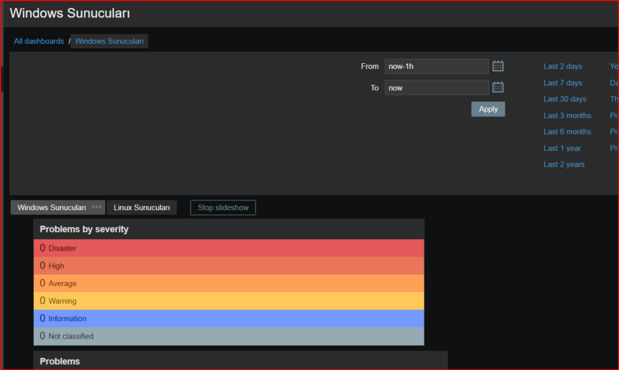The width and height of the screenshot is (619, 370).
Task: Click the Disaster severity row
Action: 229,248
